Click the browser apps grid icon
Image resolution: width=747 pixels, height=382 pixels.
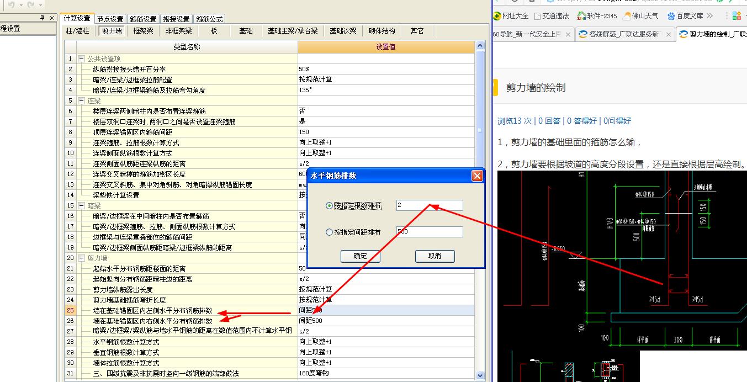[737, 15]
